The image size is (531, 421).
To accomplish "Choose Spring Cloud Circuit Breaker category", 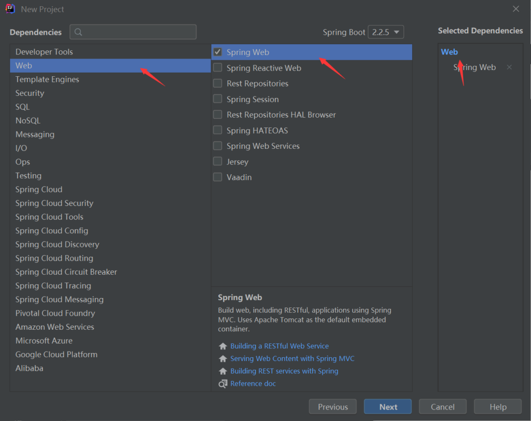I will click(110, 272).
